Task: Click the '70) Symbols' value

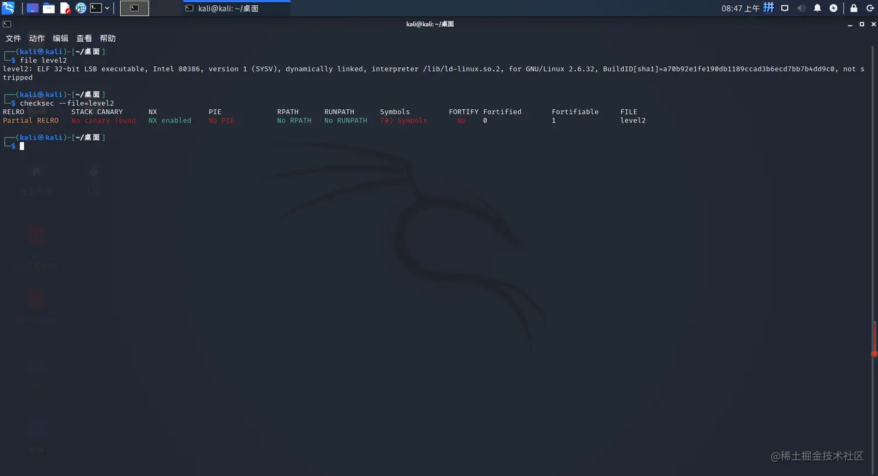Action: (x=404, y=121)
